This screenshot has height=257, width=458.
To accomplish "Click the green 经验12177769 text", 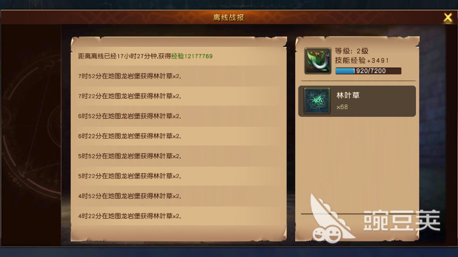I will [192, 56].
